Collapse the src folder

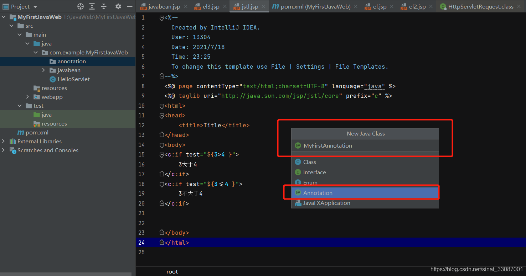(12, 26)
